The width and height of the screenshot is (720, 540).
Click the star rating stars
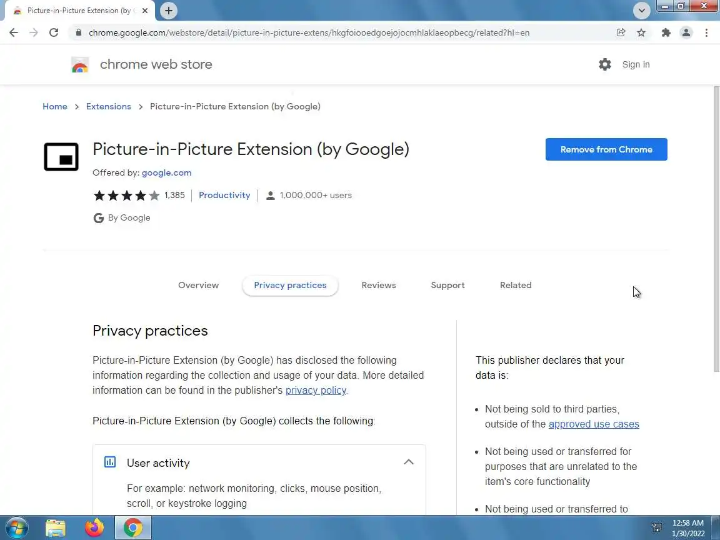126,196
